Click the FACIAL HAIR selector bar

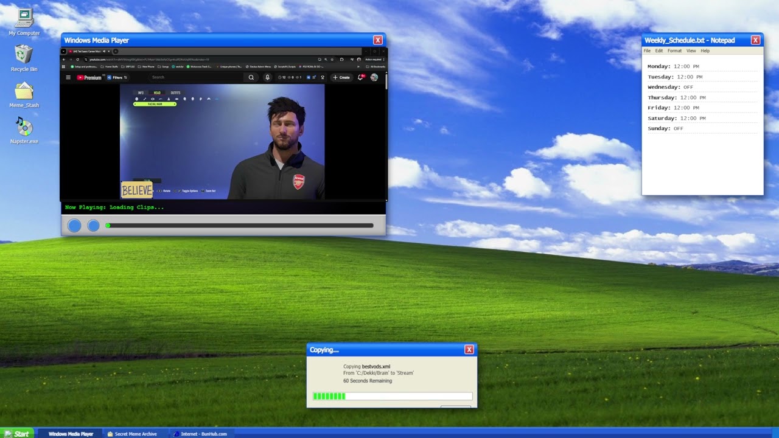155,104
